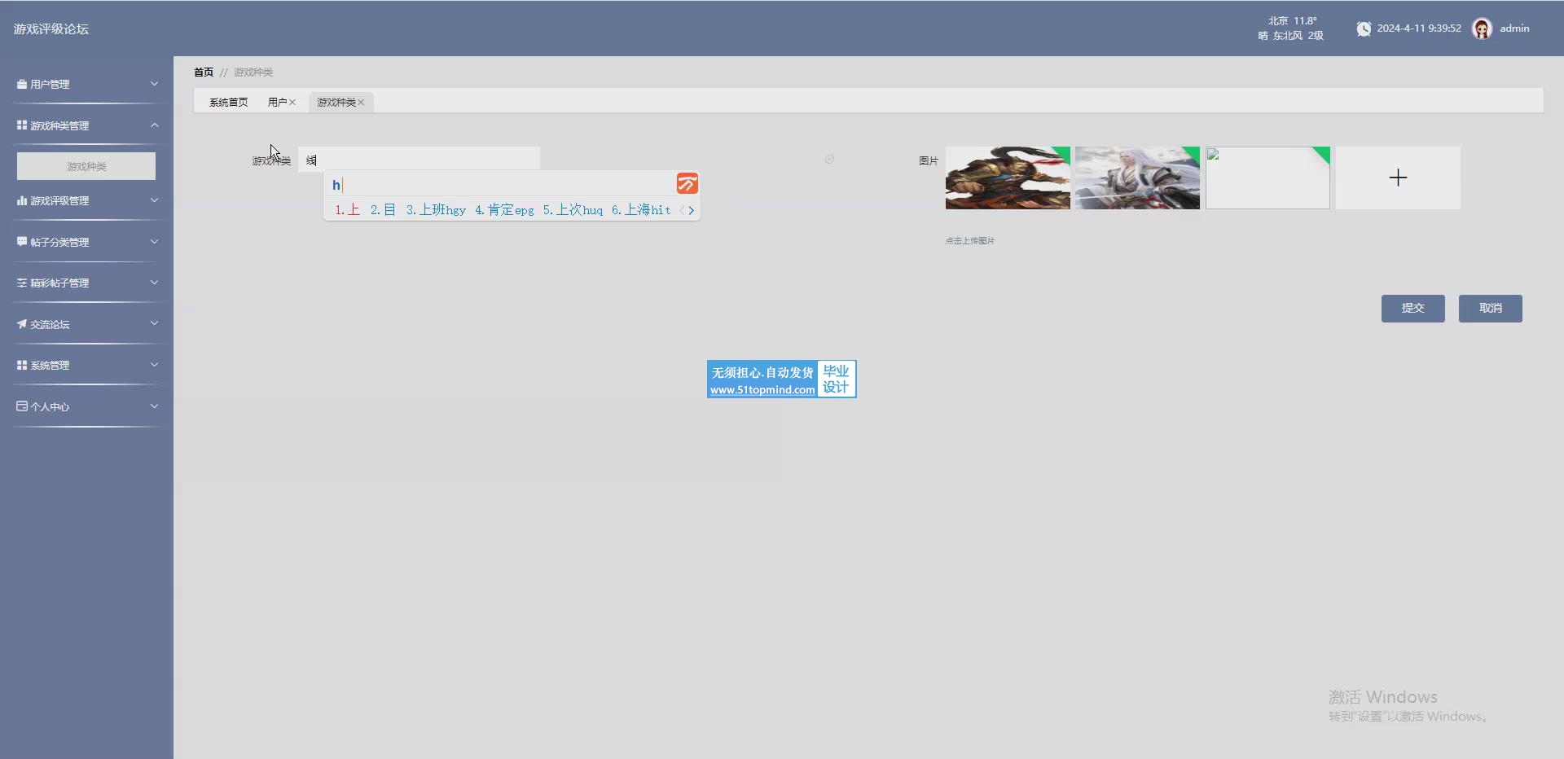
Task: Open the white-haired swordsman thumbnail
Action: point(1137,178)
